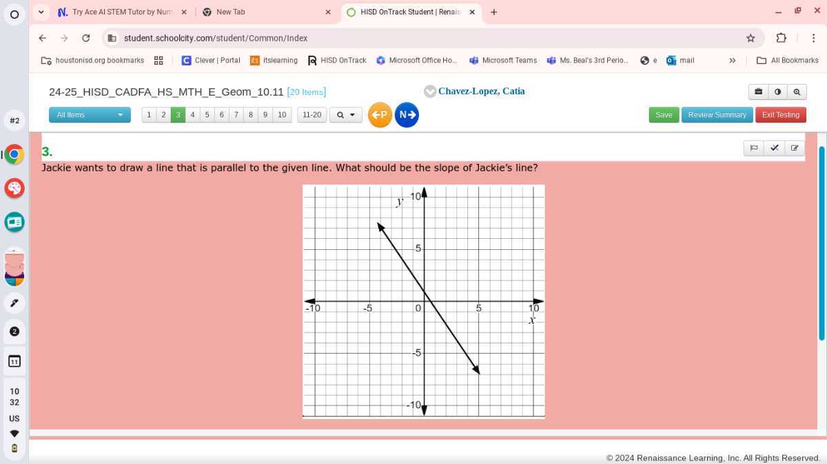Select question 7 in the item navigator

pos(236,114)
